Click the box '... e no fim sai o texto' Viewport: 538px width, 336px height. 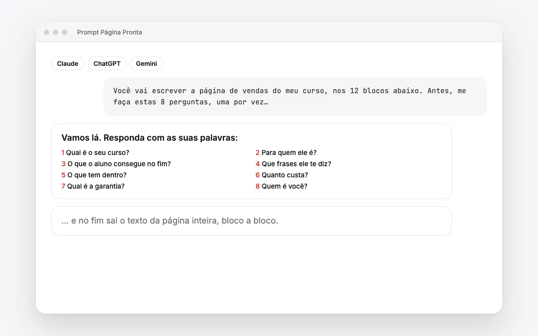(252, 221)
